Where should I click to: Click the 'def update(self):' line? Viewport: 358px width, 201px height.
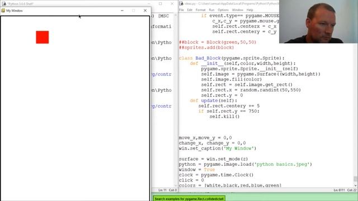[x=214, y=100]
